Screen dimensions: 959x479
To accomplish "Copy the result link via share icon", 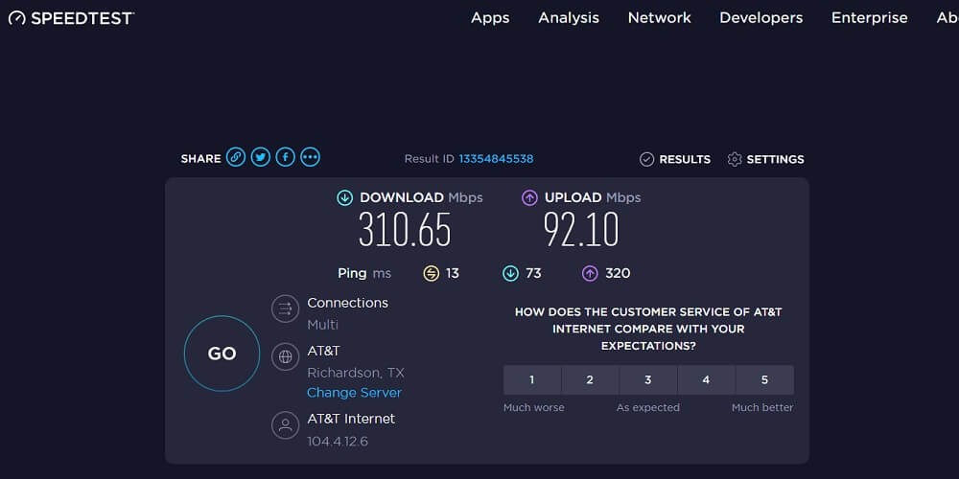I will pos(236,158).
